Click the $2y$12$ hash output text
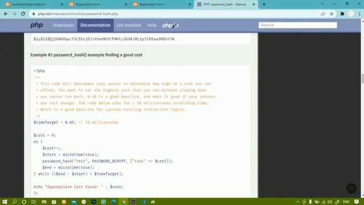364x205 pixels. tap(104, 39)
